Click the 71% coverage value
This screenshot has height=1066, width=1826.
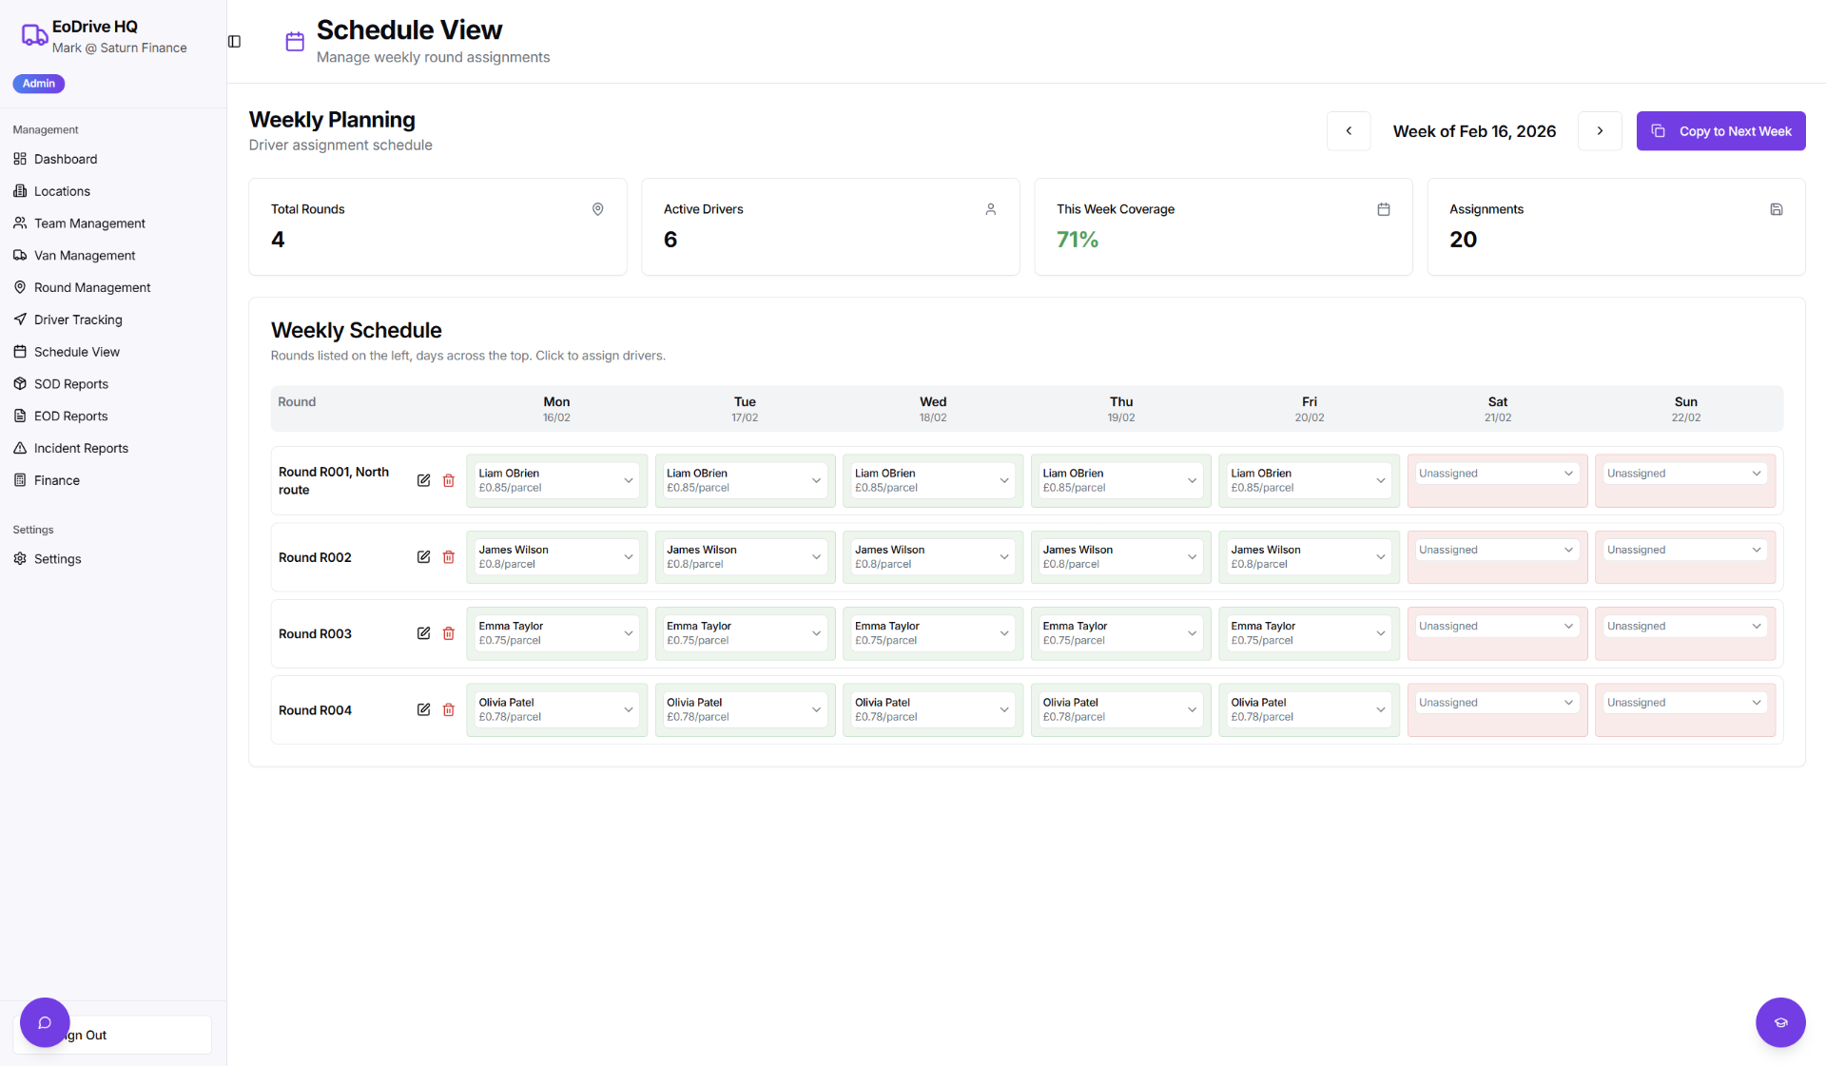pos(1077,240)
